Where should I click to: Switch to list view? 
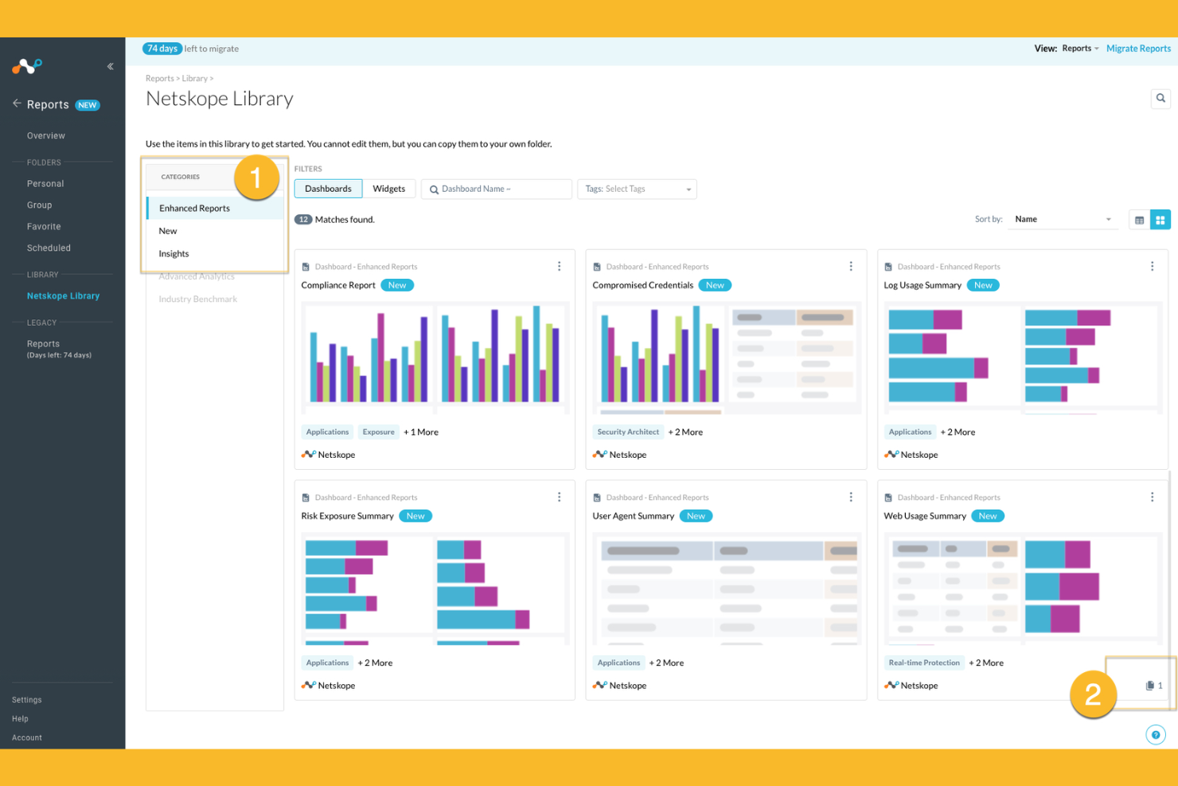coord(1139,219)
